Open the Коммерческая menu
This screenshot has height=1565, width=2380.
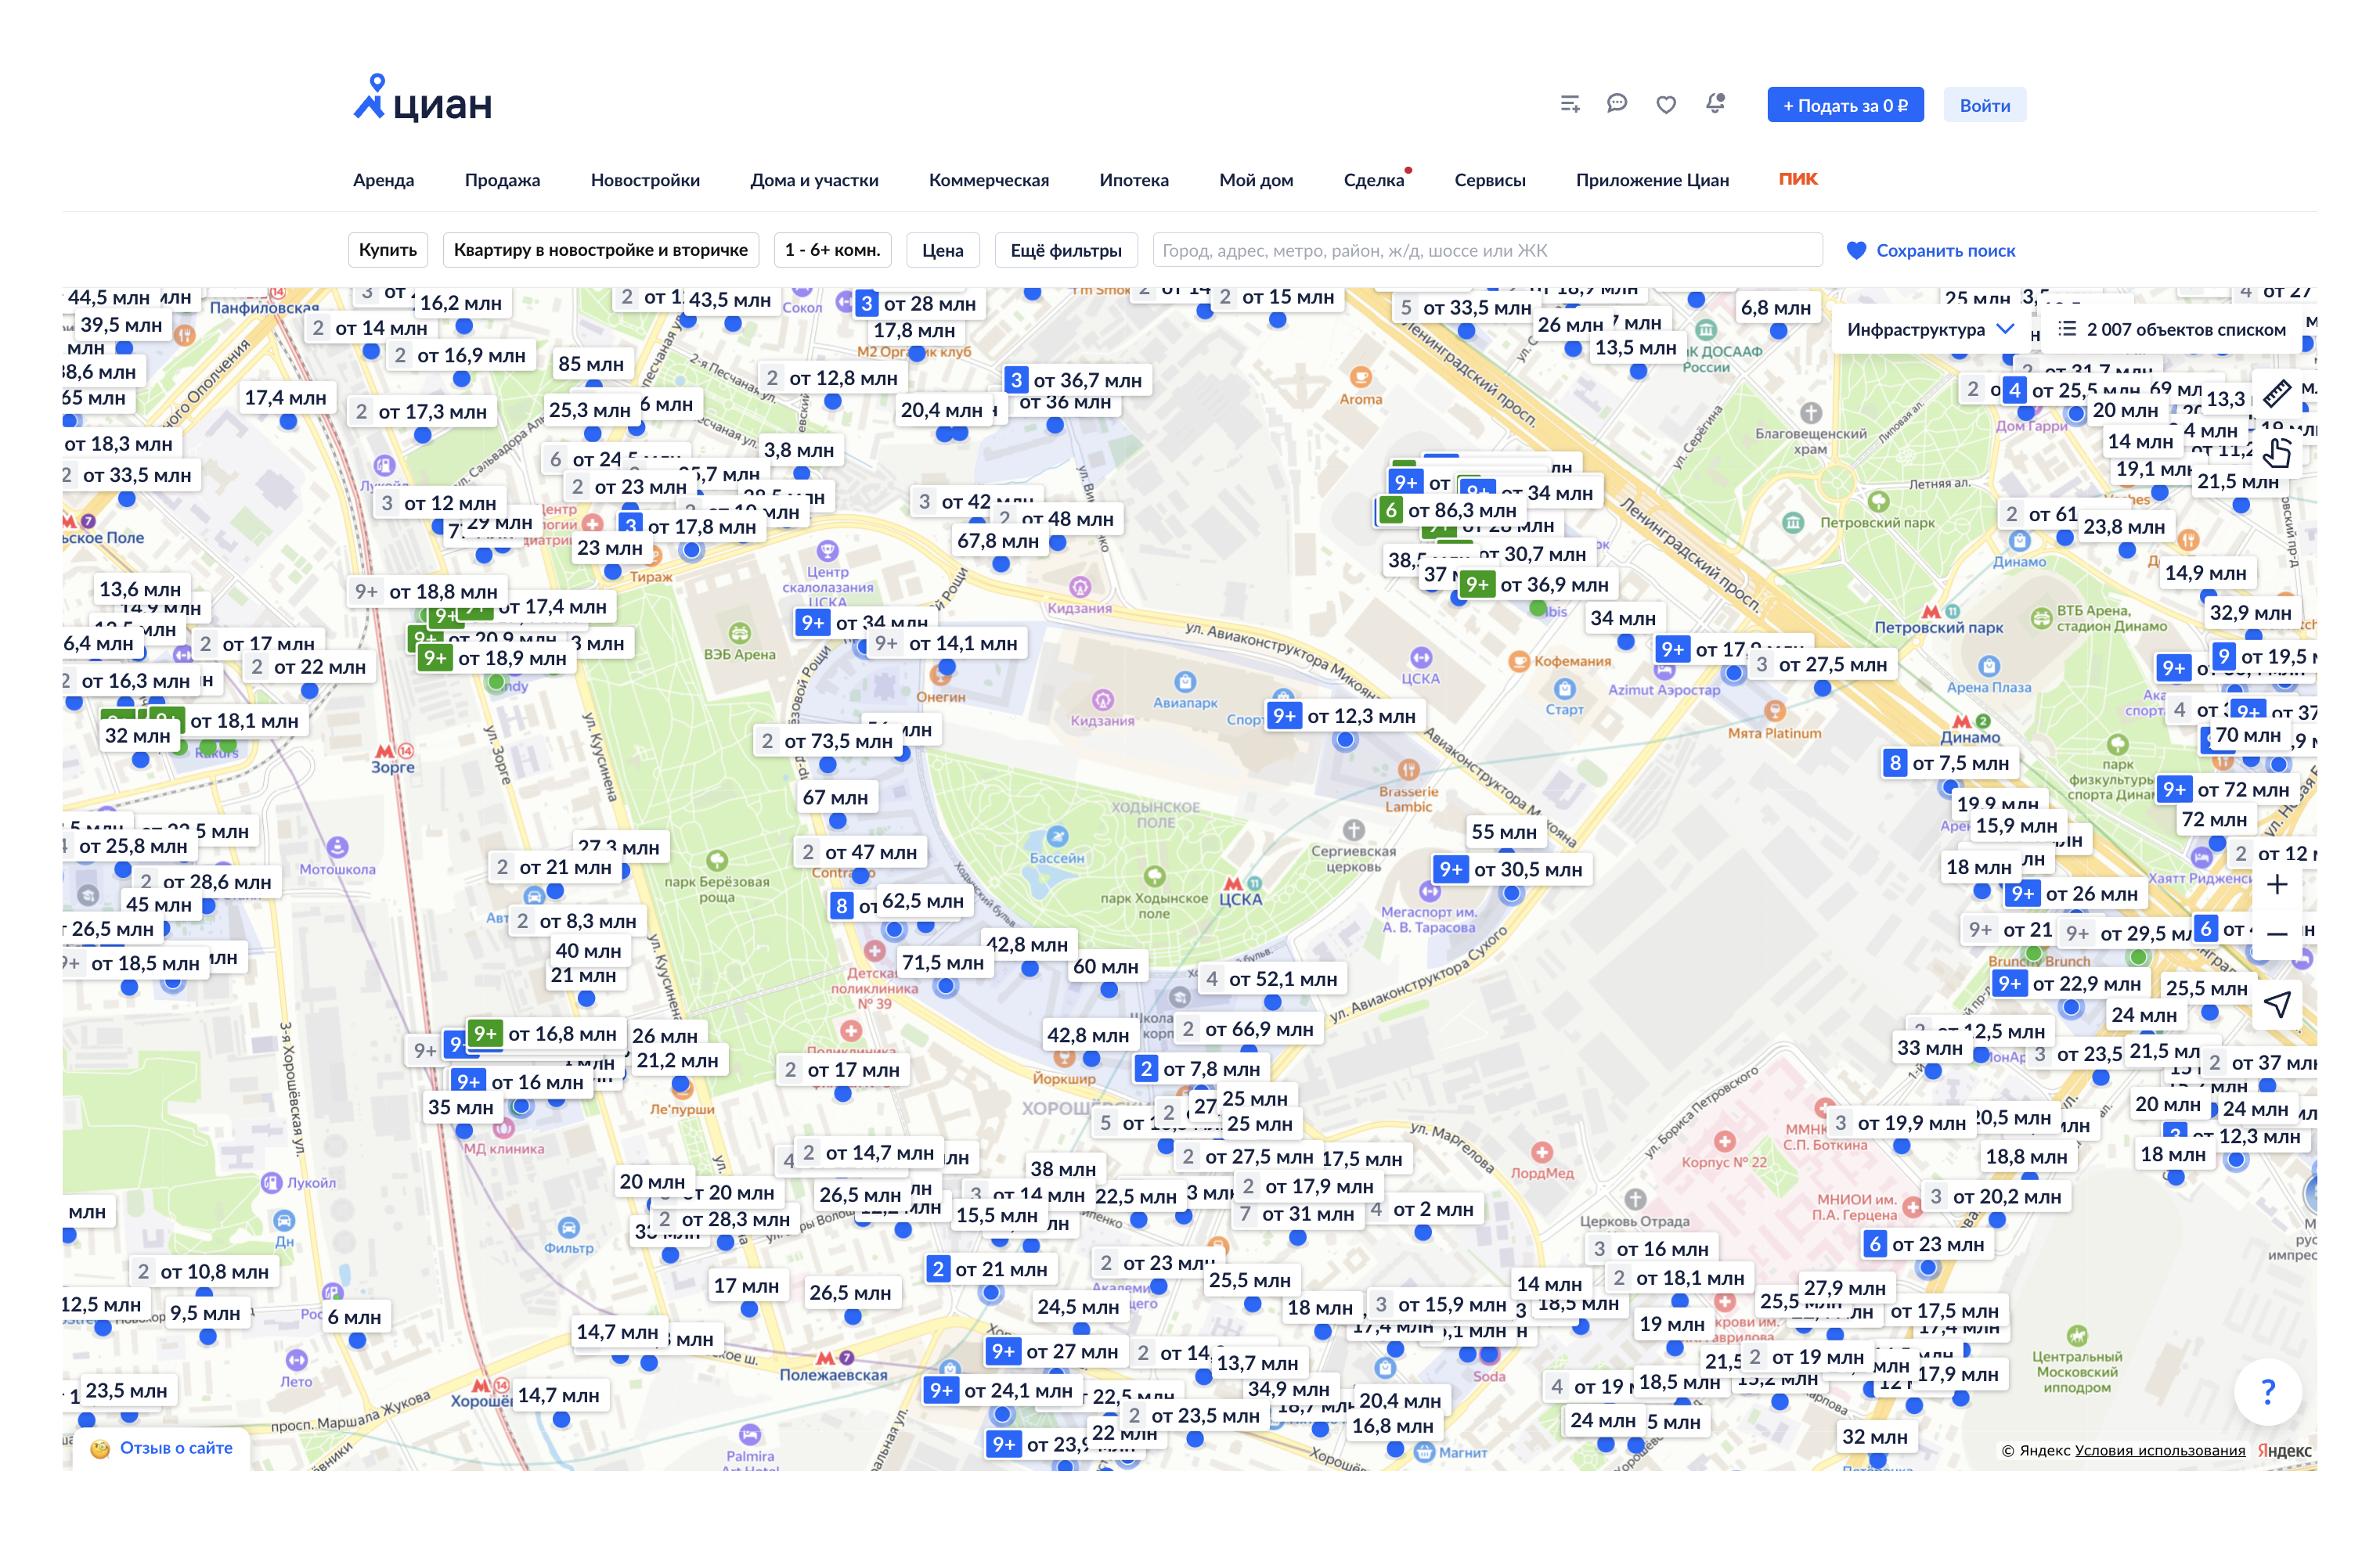coord(988,180)
